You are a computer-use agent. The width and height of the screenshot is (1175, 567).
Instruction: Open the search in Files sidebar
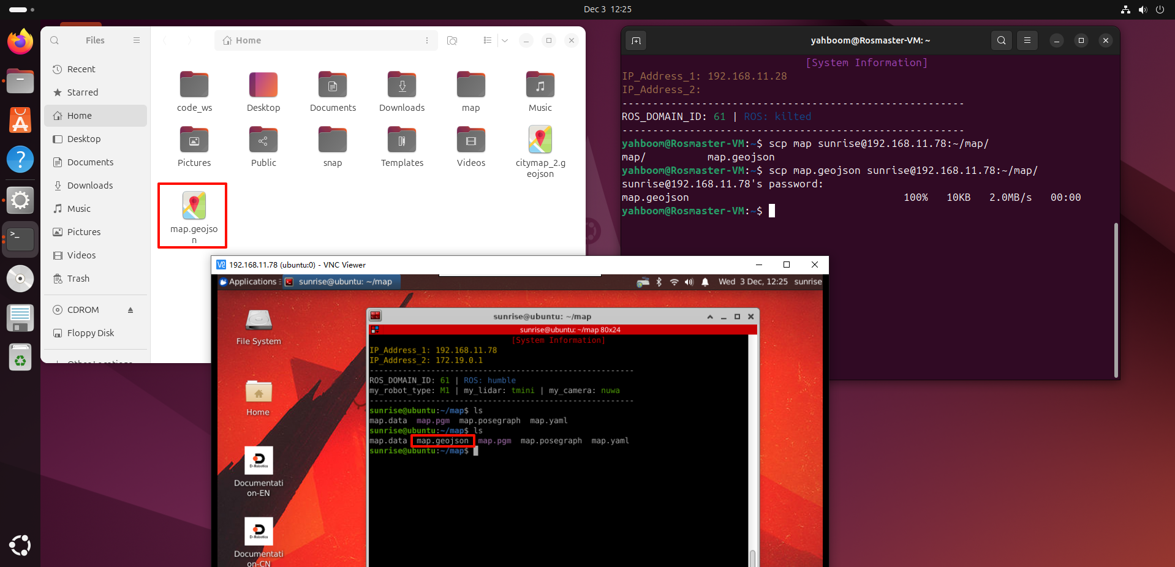point(55,40)
